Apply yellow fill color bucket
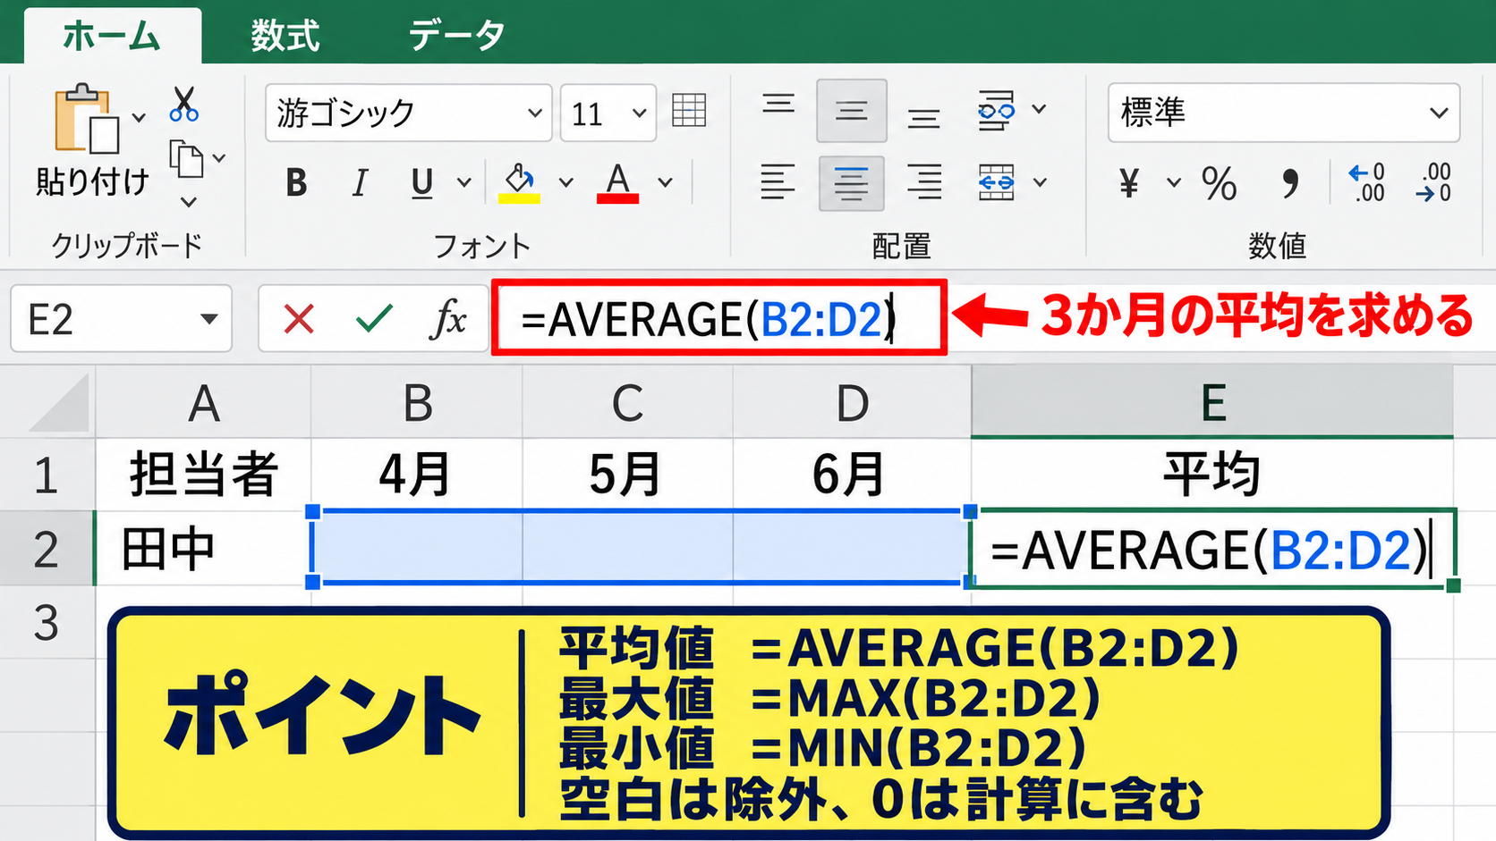Image resolution: width=1496 pixels, height=841 pixels. pyautogui.click(x=519, y=182)
